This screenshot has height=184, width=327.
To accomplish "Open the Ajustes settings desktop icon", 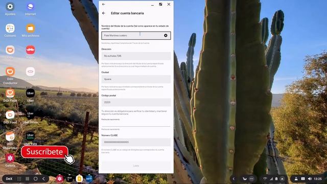I will (x=10, y=7).
